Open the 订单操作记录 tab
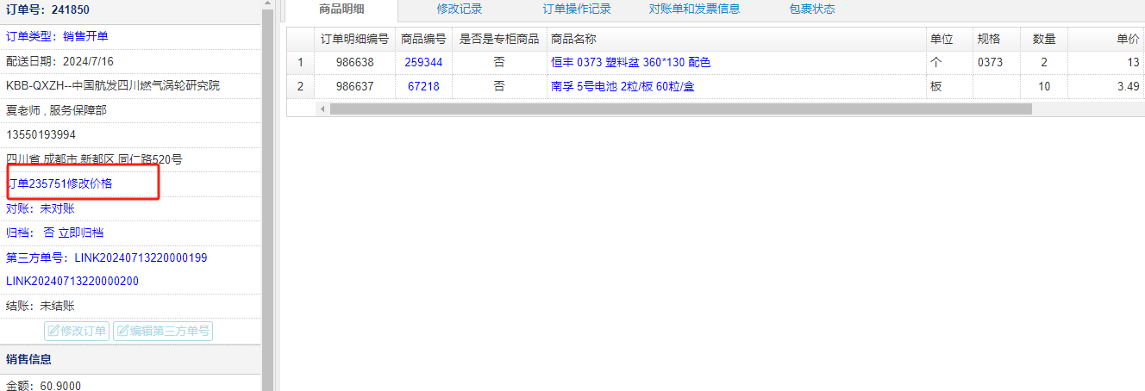The height and width of the screenshot is (391, 1145). 576,9
